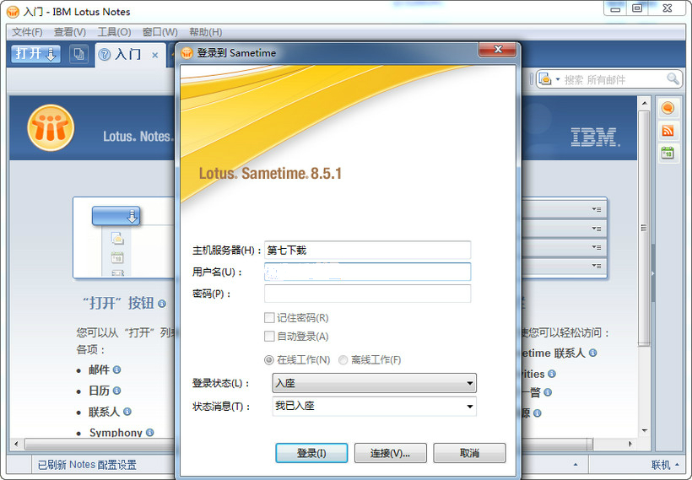Click info icon next to 源 on the right
692x480 pixels.
click(x=537, y=413)
